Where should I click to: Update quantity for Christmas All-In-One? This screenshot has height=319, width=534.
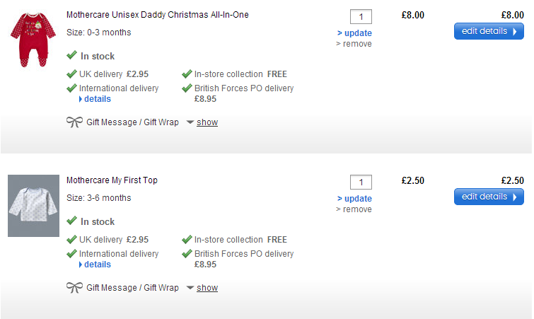354,33
